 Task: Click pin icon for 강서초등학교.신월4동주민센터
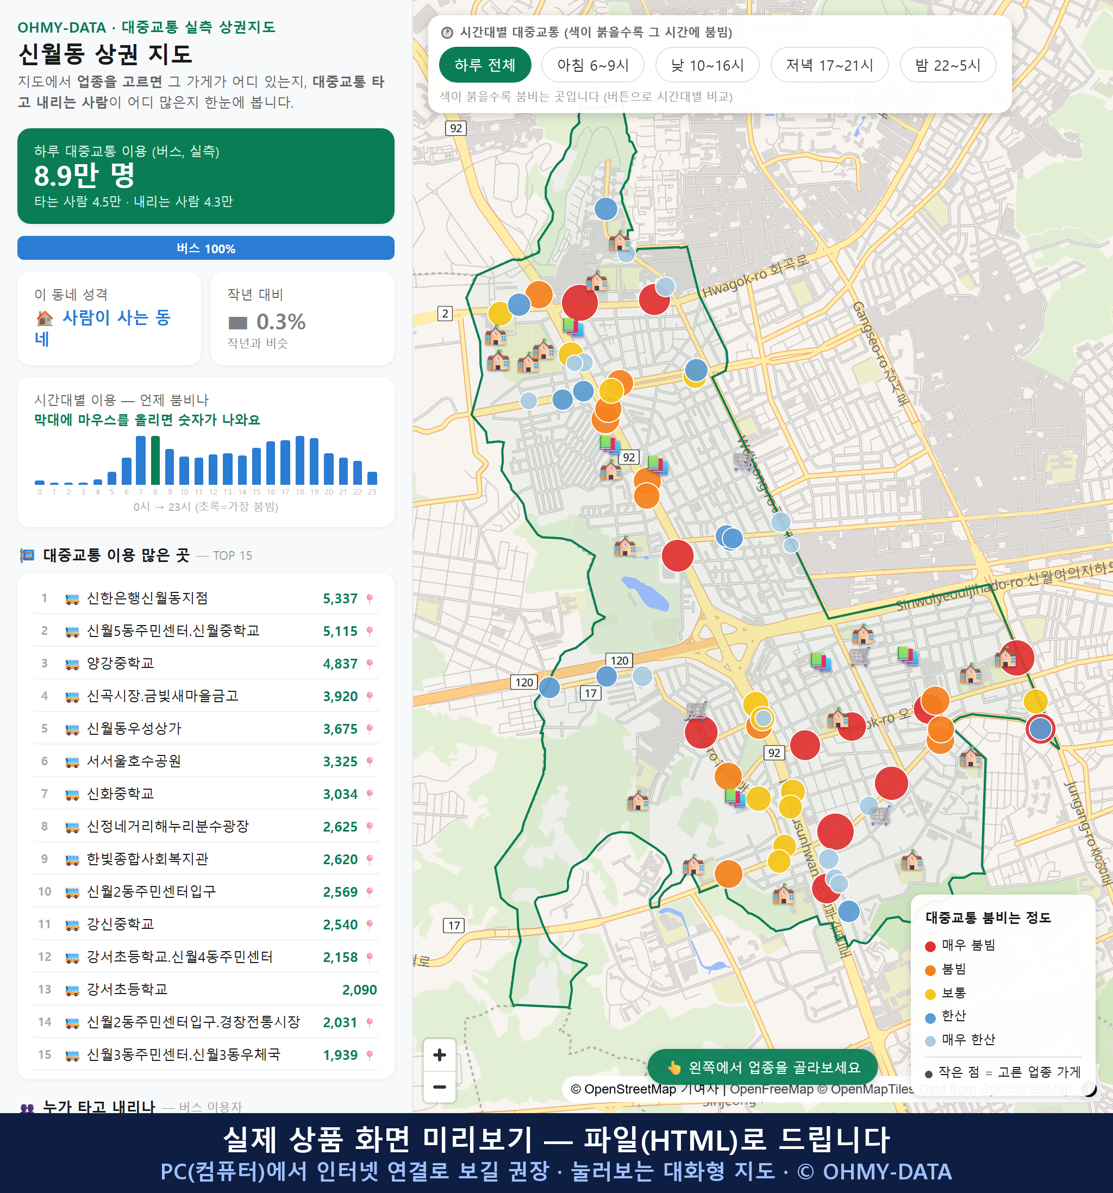point(370,957)
